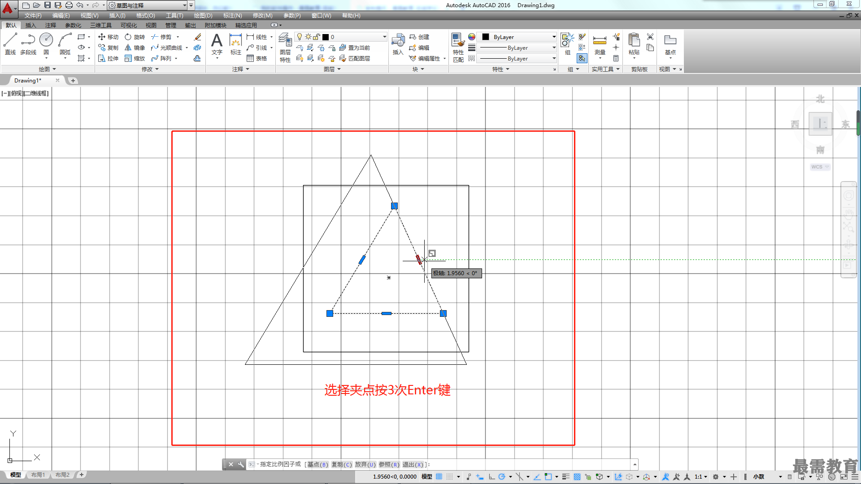Expand the 注释 panel dropdown

(240, 69)
